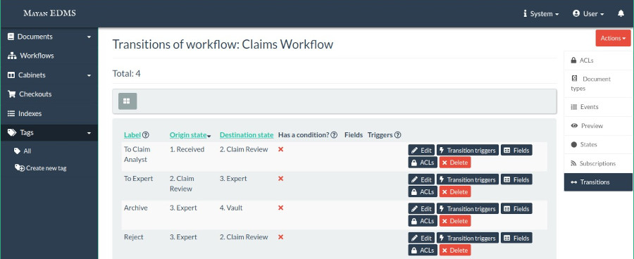Toggle Origin state sort direction arrow
Image resolution: width=634 pixels, height=259 pixels.
pyautogui.click(x=209, y=136)
